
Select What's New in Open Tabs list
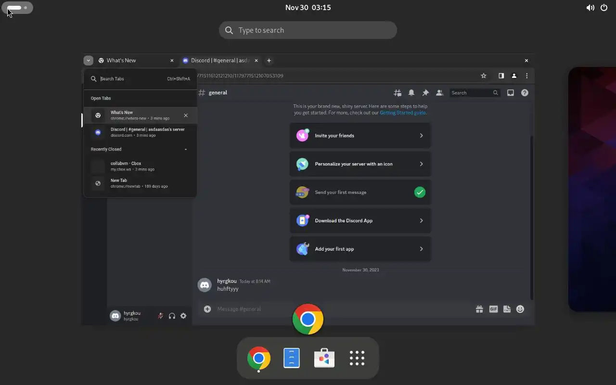140,115
